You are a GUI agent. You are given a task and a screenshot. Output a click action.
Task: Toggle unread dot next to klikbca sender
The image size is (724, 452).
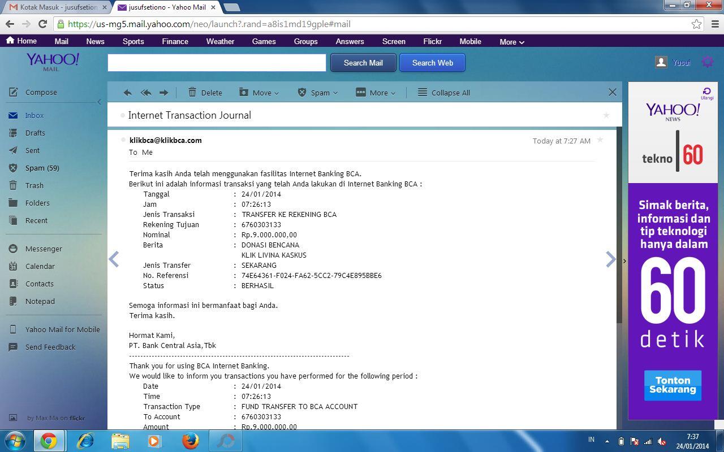(123, 140)
